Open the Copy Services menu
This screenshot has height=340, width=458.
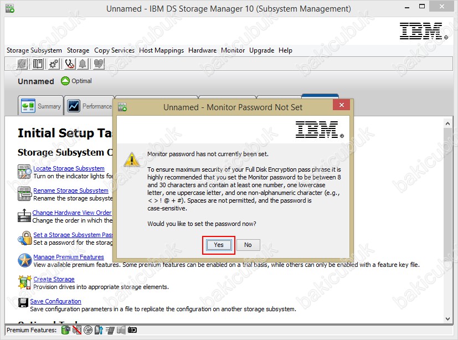(114, 50)
